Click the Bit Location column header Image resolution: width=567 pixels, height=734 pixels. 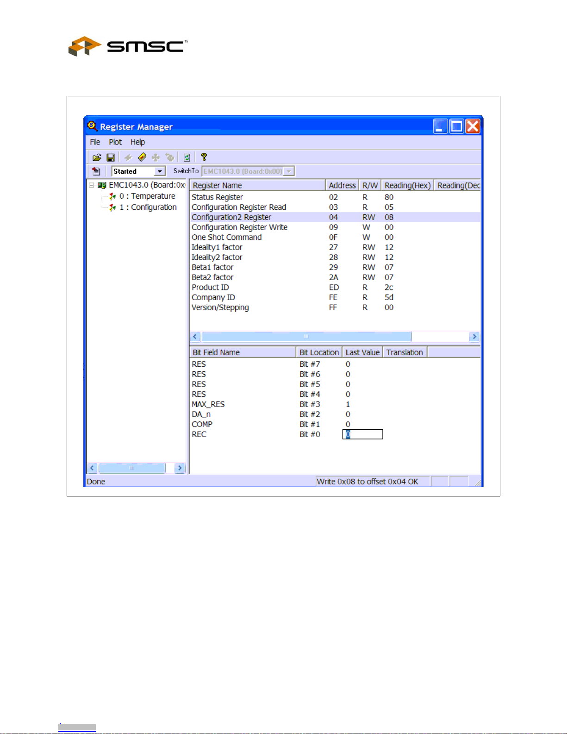point(319,352)
